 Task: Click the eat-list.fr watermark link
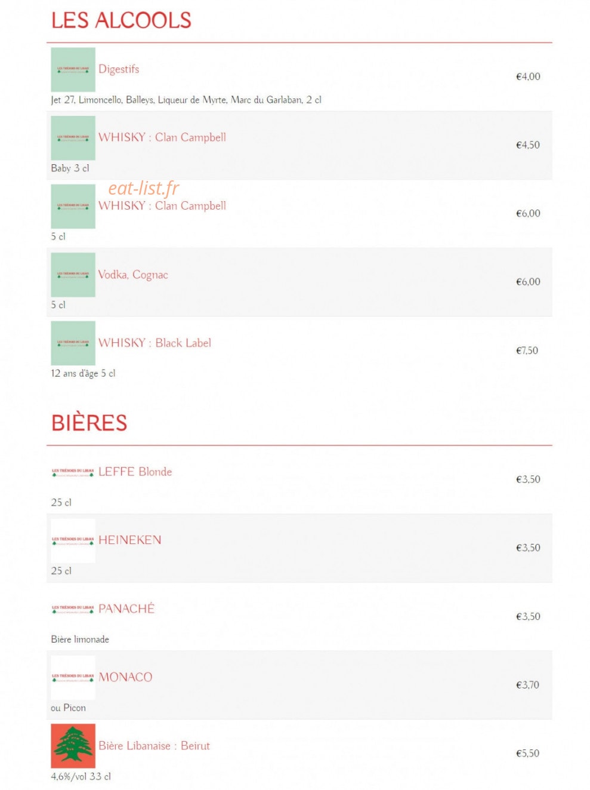143,188
